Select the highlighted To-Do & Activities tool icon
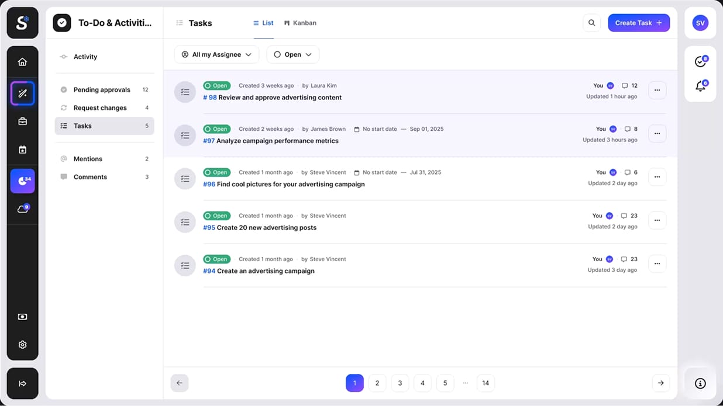The width and height of the screenshot is (723, 406). click(x=22, y=93)
